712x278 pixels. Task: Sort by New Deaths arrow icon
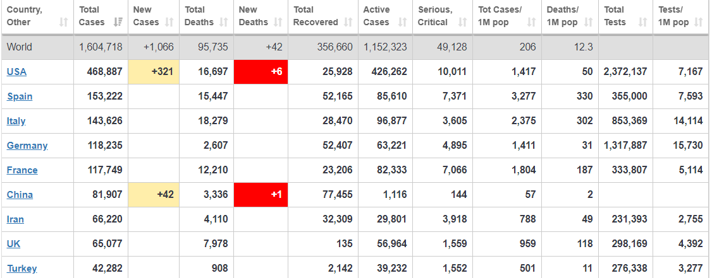click(x=278, y=23)
